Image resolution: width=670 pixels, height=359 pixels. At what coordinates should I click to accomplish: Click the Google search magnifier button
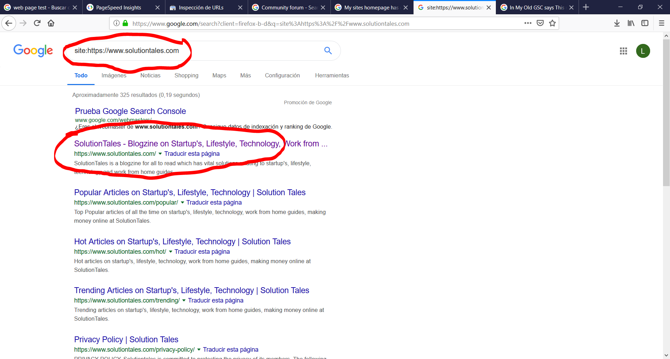(x=328, y=51)
